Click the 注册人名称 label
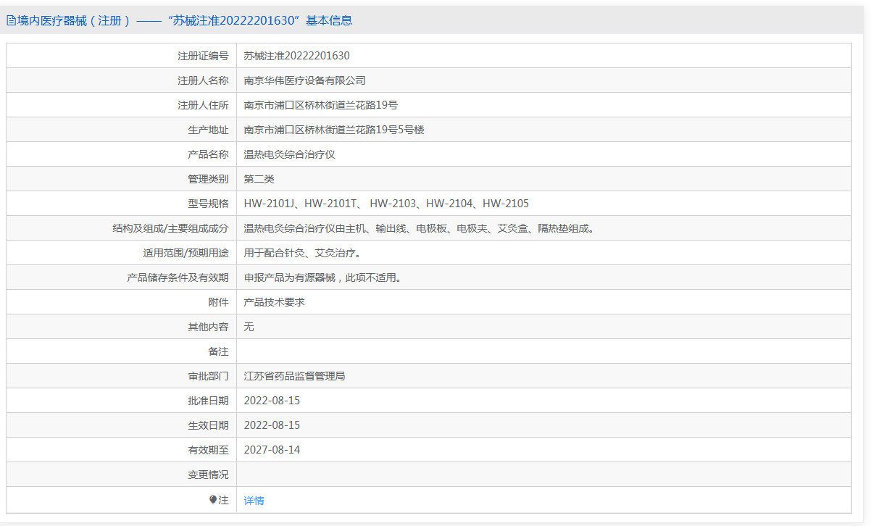This screenshot has width=892, height=526. (203, 80)
